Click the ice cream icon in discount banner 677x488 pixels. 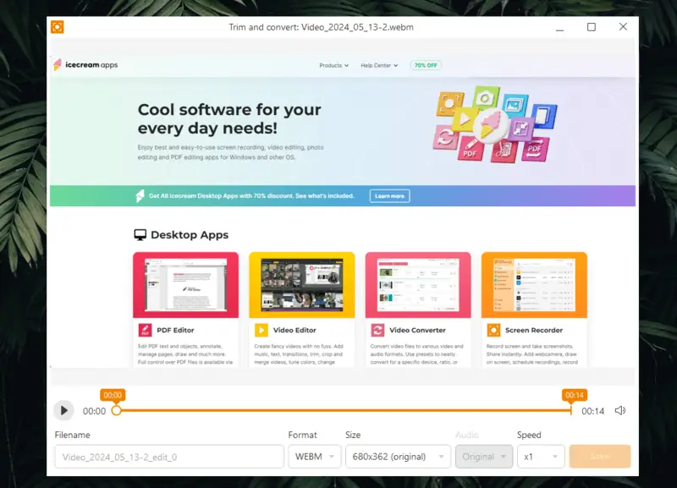point(140,195)
